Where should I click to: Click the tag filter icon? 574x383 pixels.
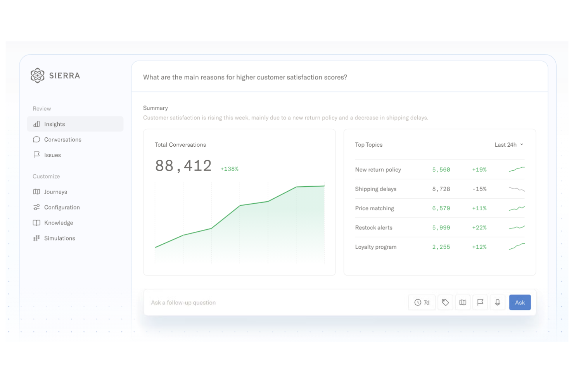pos(445,303)
